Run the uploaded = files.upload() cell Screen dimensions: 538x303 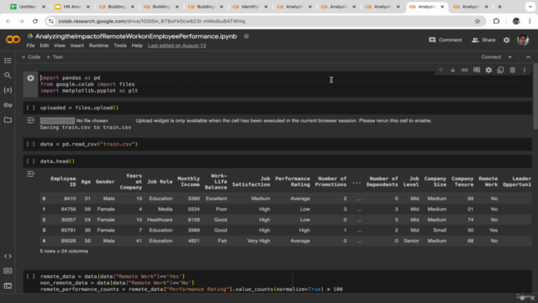(x=30, y=108)
